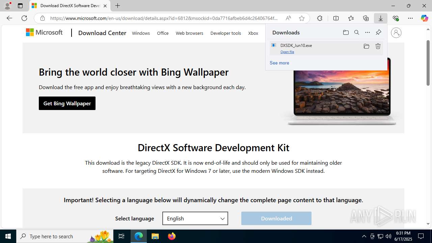This screenshot has width=432, height=243.
Task: Open Download Center home link
Action: (x=102, y=33)
